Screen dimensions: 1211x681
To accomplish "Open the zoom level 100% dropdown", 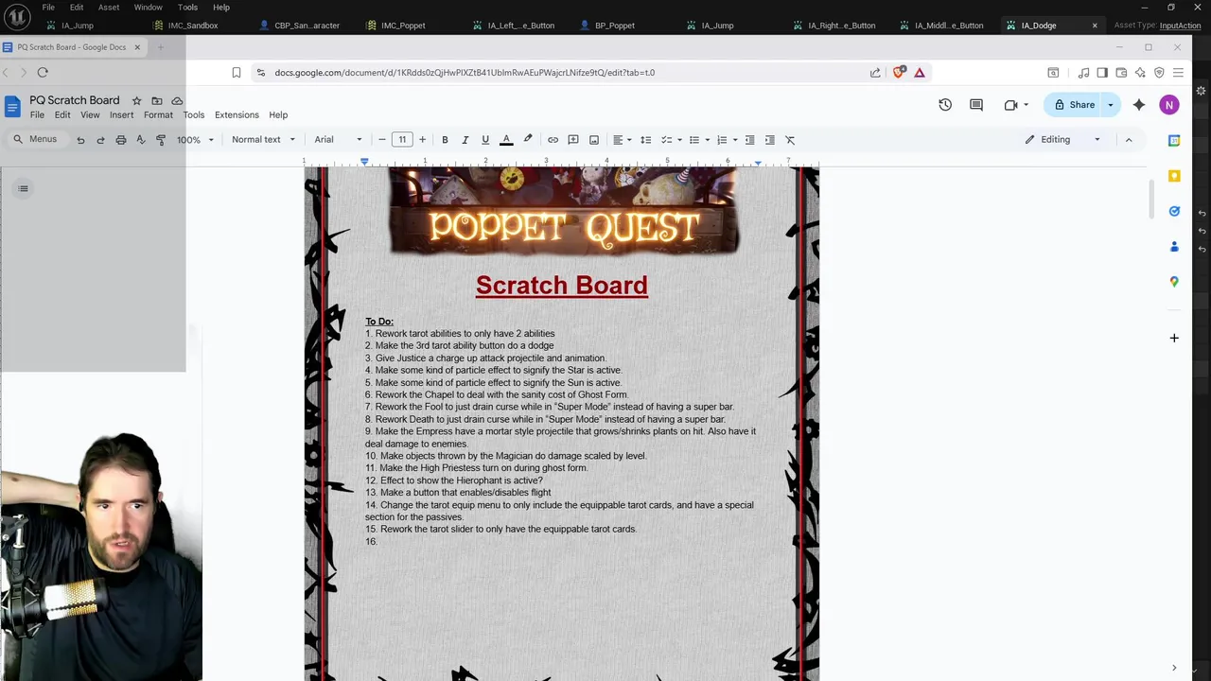I will (196, 140).
